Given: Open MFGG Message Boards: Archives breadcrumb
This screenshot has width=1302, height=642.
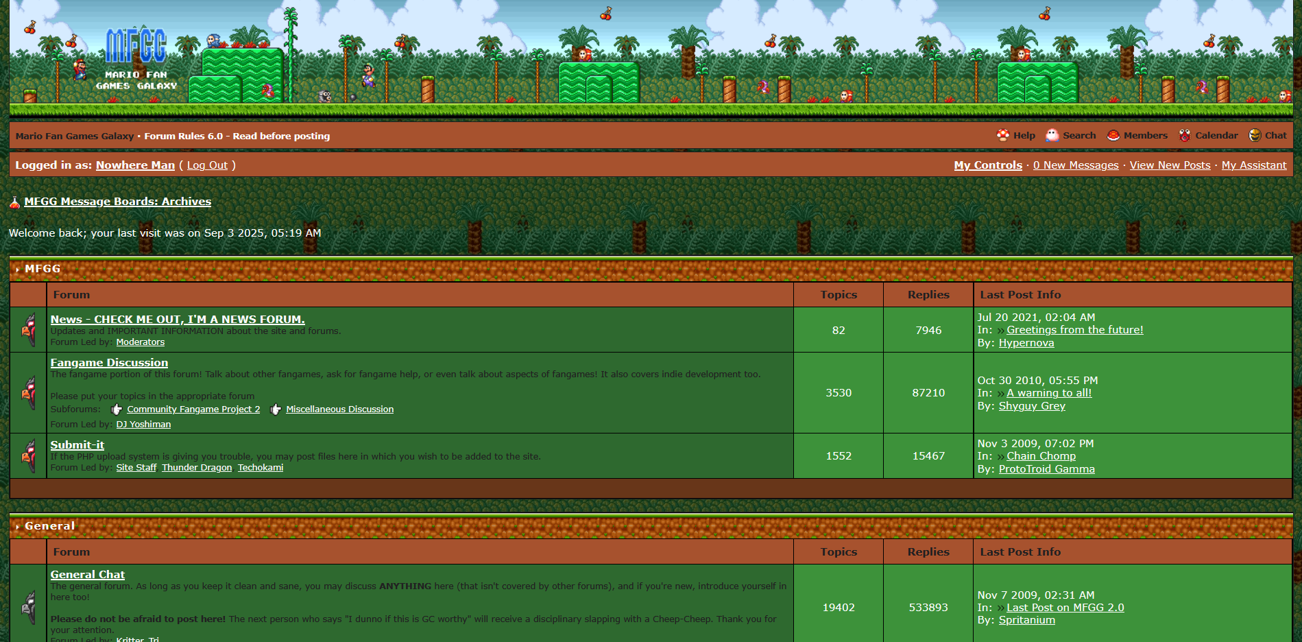Looking at the screenshot, I should click(x=117, y=202).
